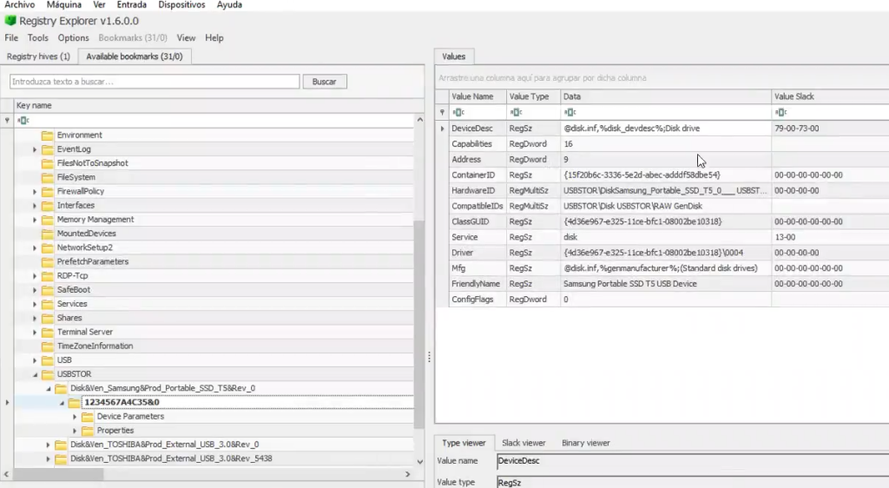Image resolution: width=889 pixels, height=488 pixels.
Task: Collapse the USBSTOR key
Action: (x=35, y=374)
